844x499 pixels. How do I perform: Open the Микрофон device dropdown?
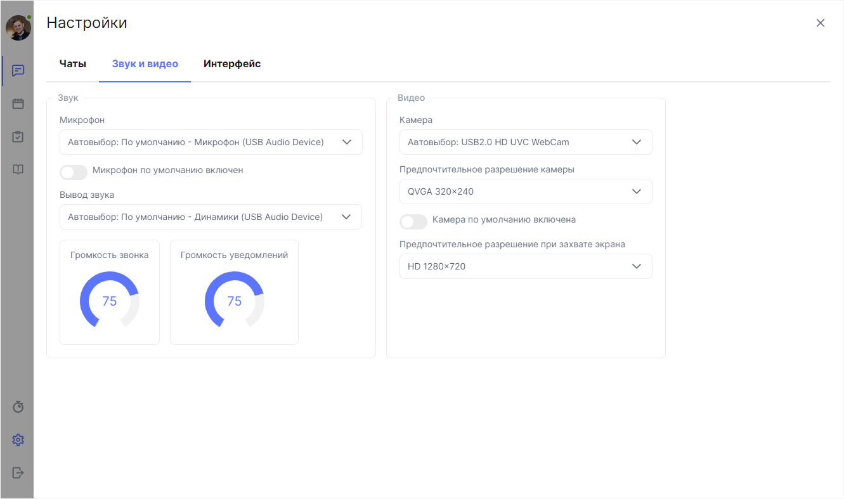click(211, 141)
